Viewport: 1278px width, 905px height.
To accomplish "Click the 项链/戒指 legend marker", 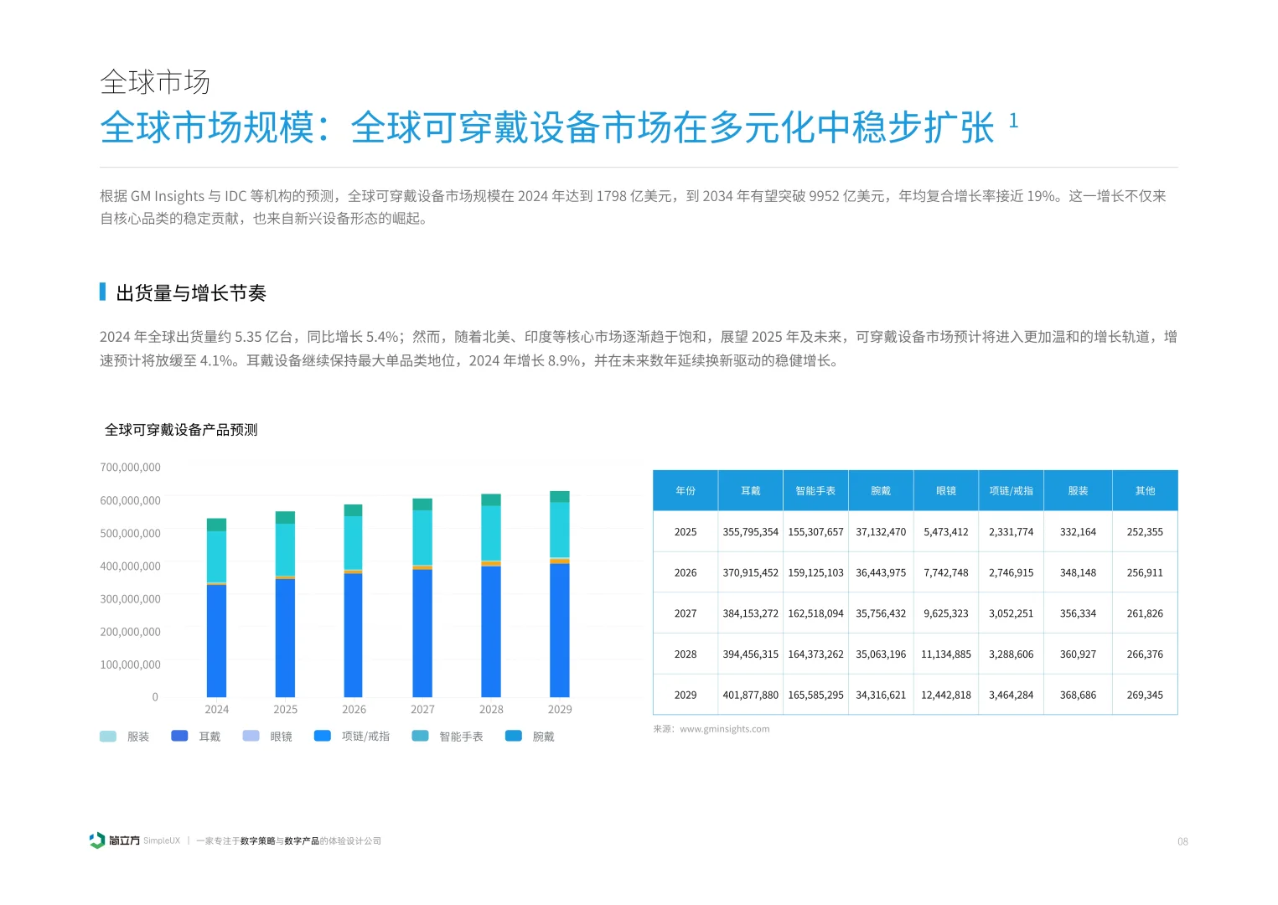I will (321, 735).
